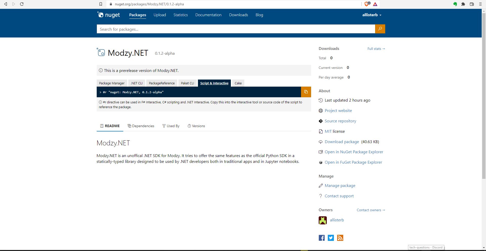
Task: Bookmark this page using the bookmark icon
Action: [x=101, y=4]
